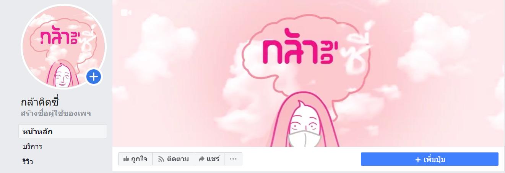Share the page using แชร์ button
Viewport: 505px width, 173px height.
209,159
